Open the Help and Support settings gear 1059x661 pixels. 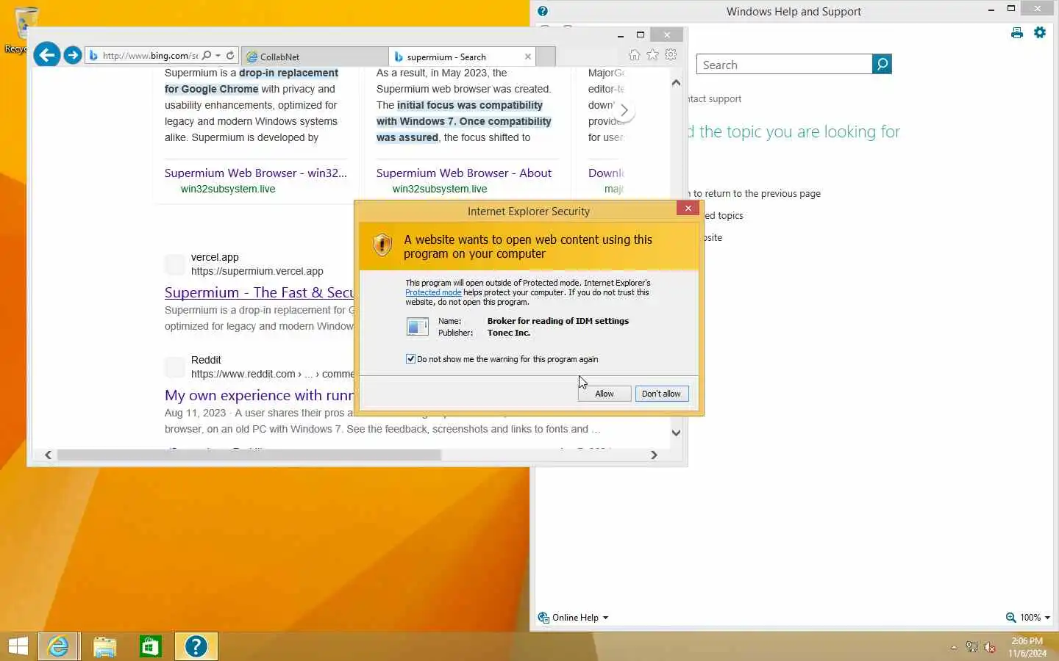click(x=1040, y=33)
